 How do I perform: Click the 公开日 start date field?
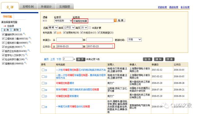[x=69, y=46]
